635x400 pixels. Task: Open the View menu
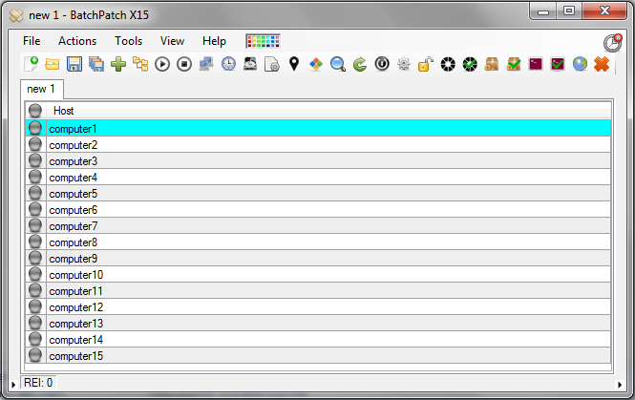[x=172, y=41]
